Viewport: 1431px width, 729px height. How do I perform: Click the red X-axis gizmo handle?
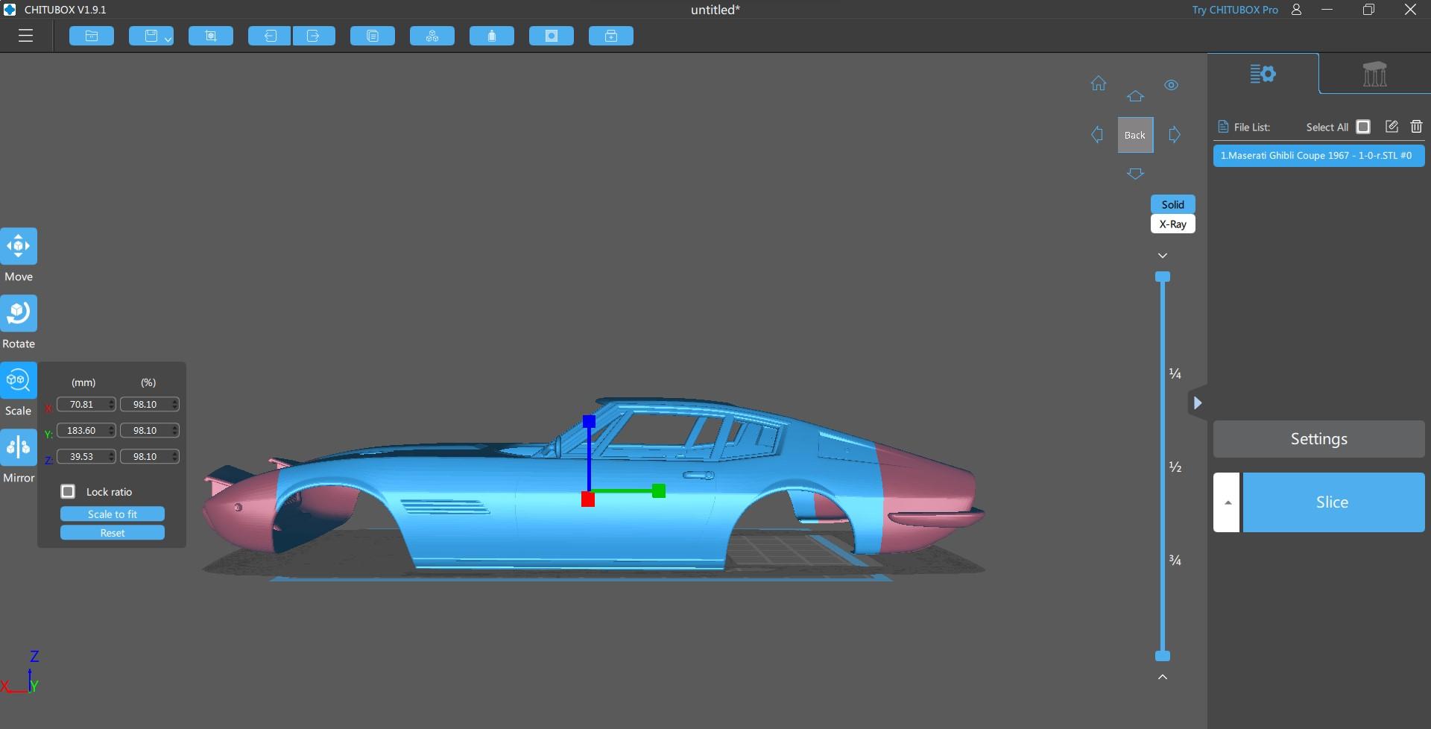pos(588,499)
